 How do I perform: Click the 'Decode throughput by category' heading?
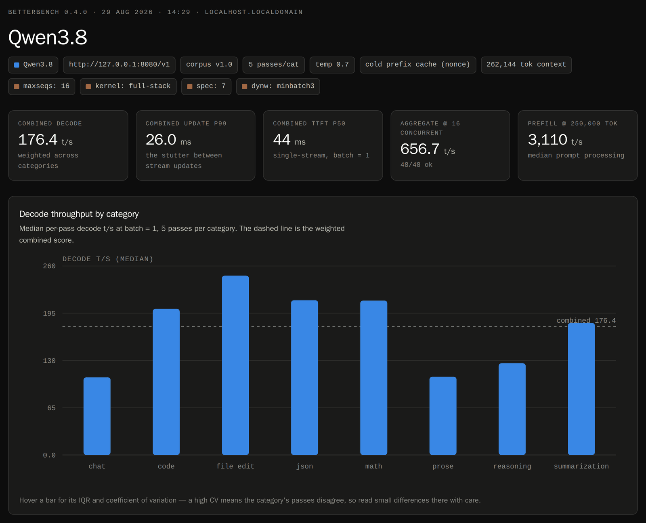pos(79,214)
